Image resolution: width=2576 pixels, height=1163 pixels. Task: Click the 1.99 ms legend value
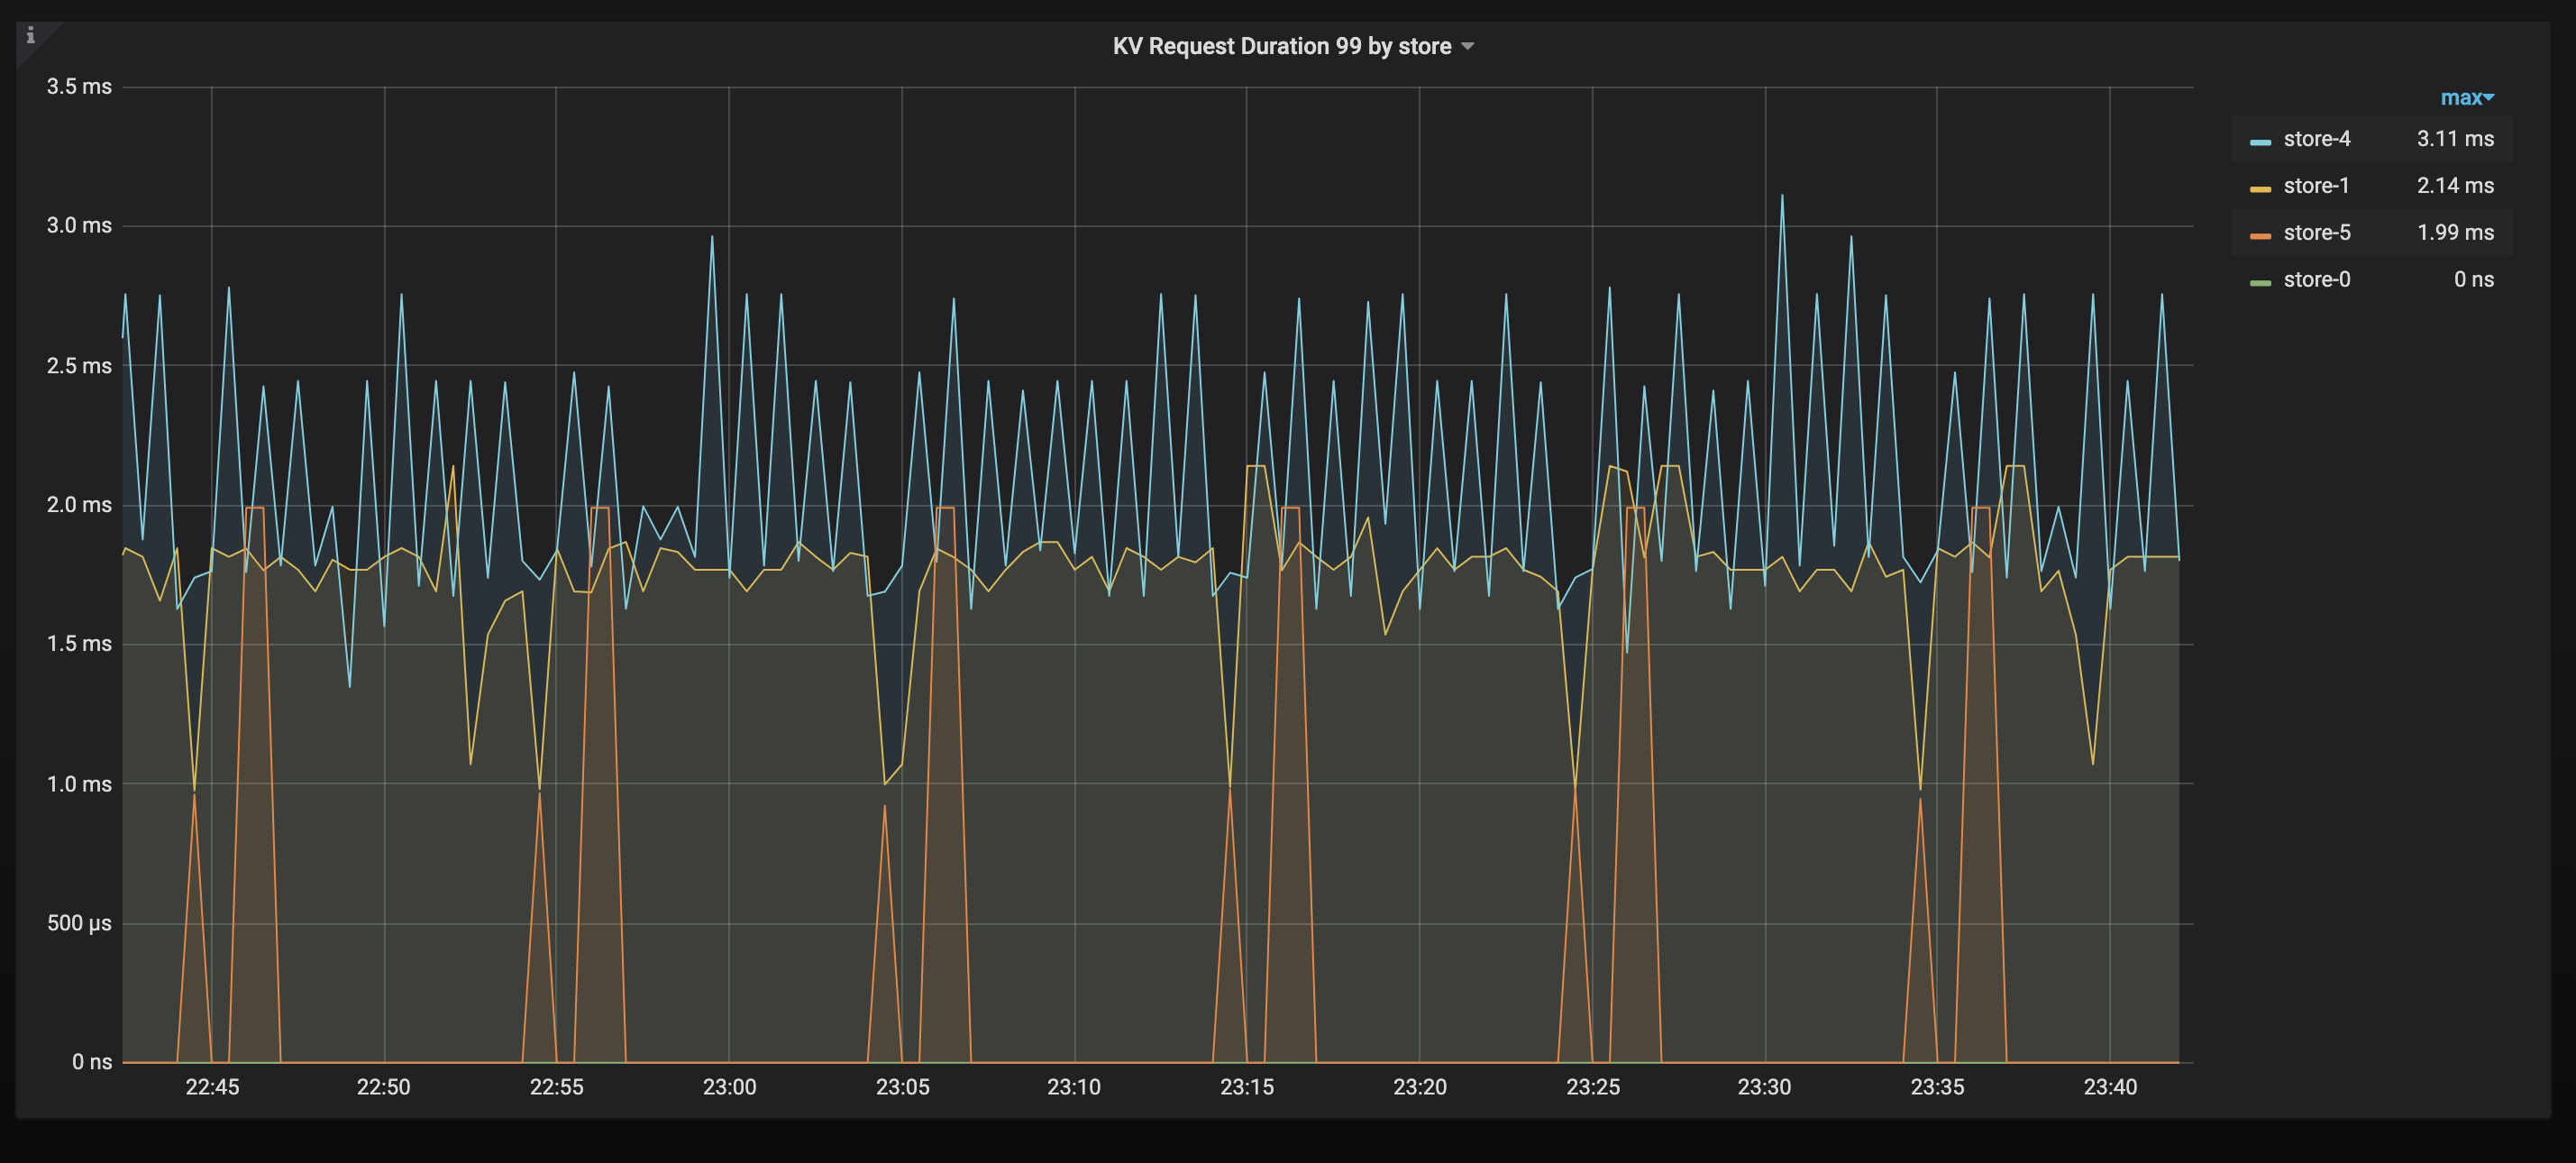(x=2454, y=233)
